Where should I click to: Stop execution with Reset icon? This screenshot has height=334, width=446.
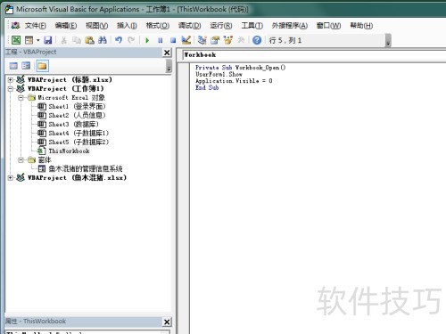(173, 40)
